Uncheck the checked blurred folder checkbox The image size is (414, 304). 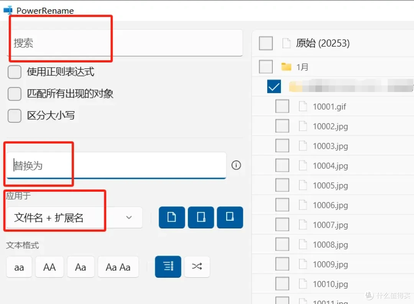point(274,86)
